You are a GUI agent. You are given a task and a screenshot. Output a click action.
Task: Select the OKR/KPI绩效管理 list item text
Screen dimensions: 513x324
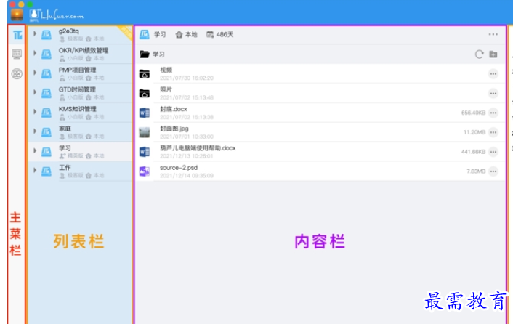[84, 50]
